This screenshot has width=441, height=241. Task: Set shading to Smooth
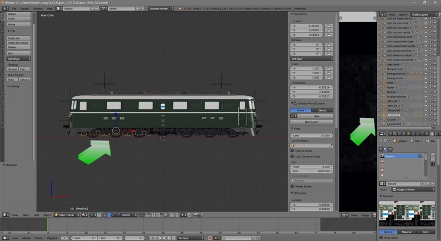tap(13, 69)
